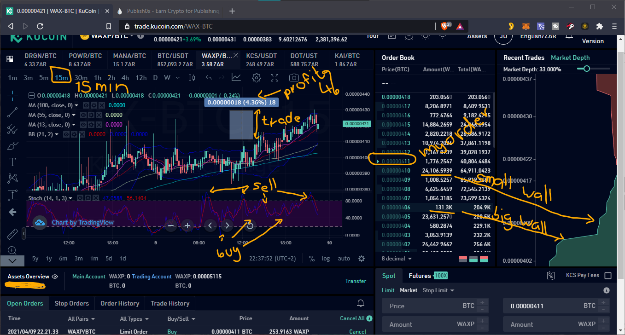Select the zoom-in magnifier tool
This screenshot has width=625, height=335.
pyautogui.click(x=12, y=251)
